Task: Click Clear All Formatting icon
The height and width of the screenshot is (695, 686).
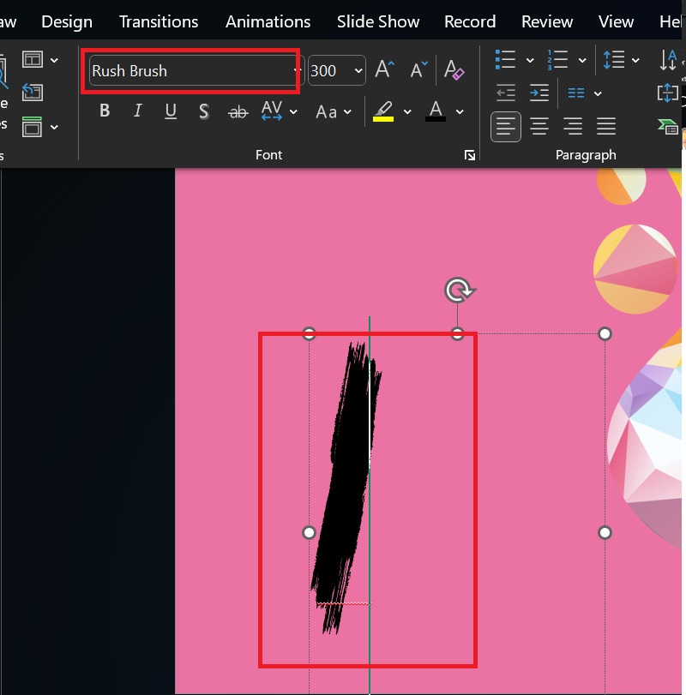Action: coord(454,69)
